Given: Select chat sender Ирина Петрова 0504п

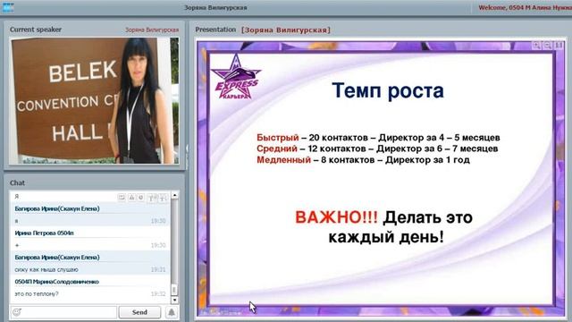Looking at the screenshot, I should point(44,233).
